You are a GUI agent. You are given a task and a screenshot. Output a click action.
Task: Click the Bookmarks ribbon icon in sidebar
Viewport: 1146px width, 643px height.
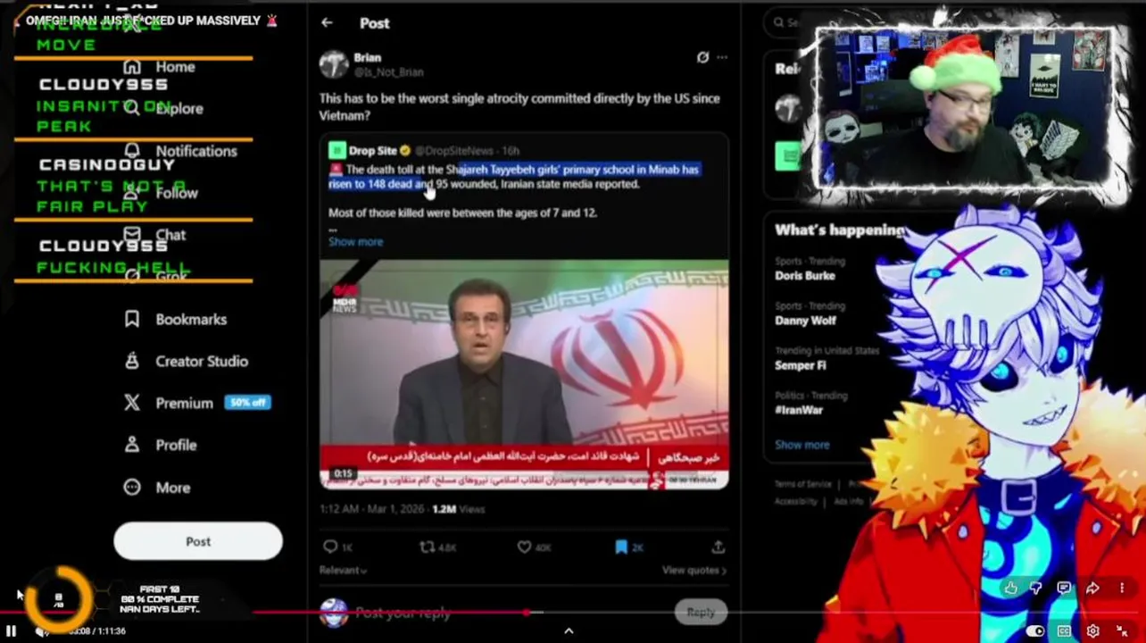132,320
